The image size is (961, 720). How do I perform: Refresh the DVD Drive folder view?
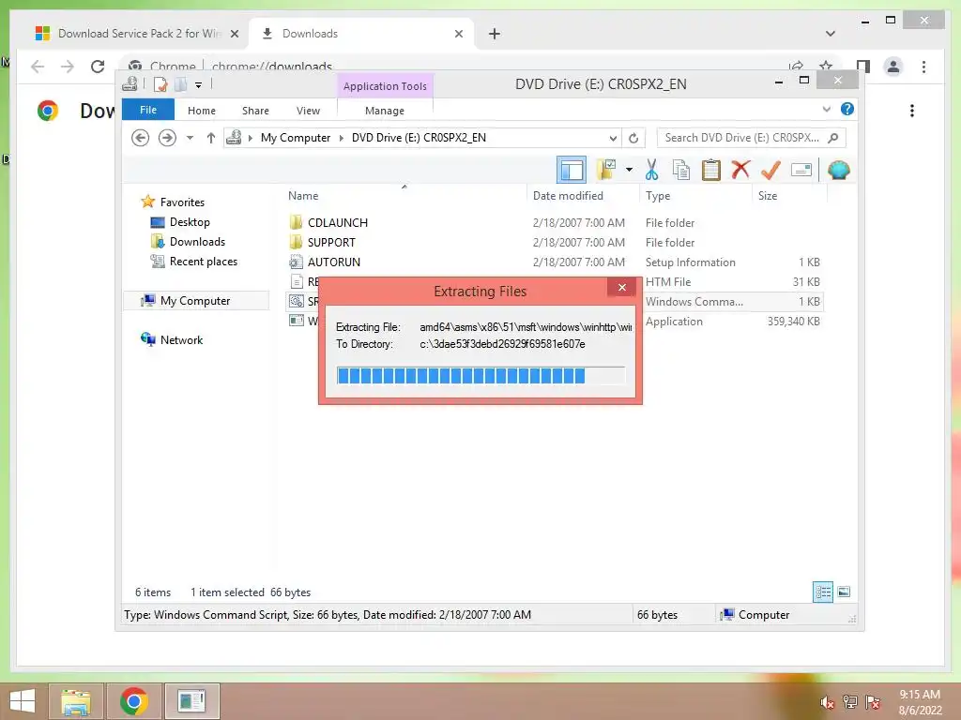[x=633, y=138]
